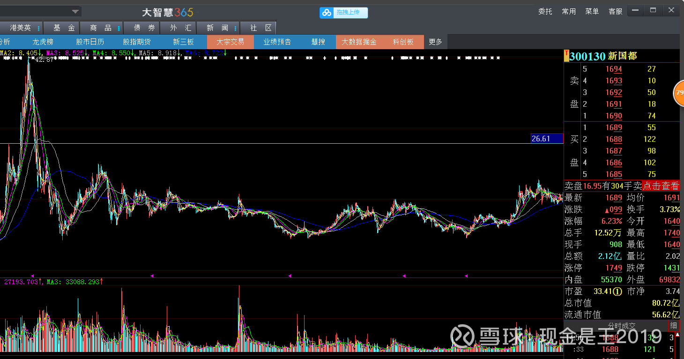Switch to the 港美英 market tab

tap(20, 28)
